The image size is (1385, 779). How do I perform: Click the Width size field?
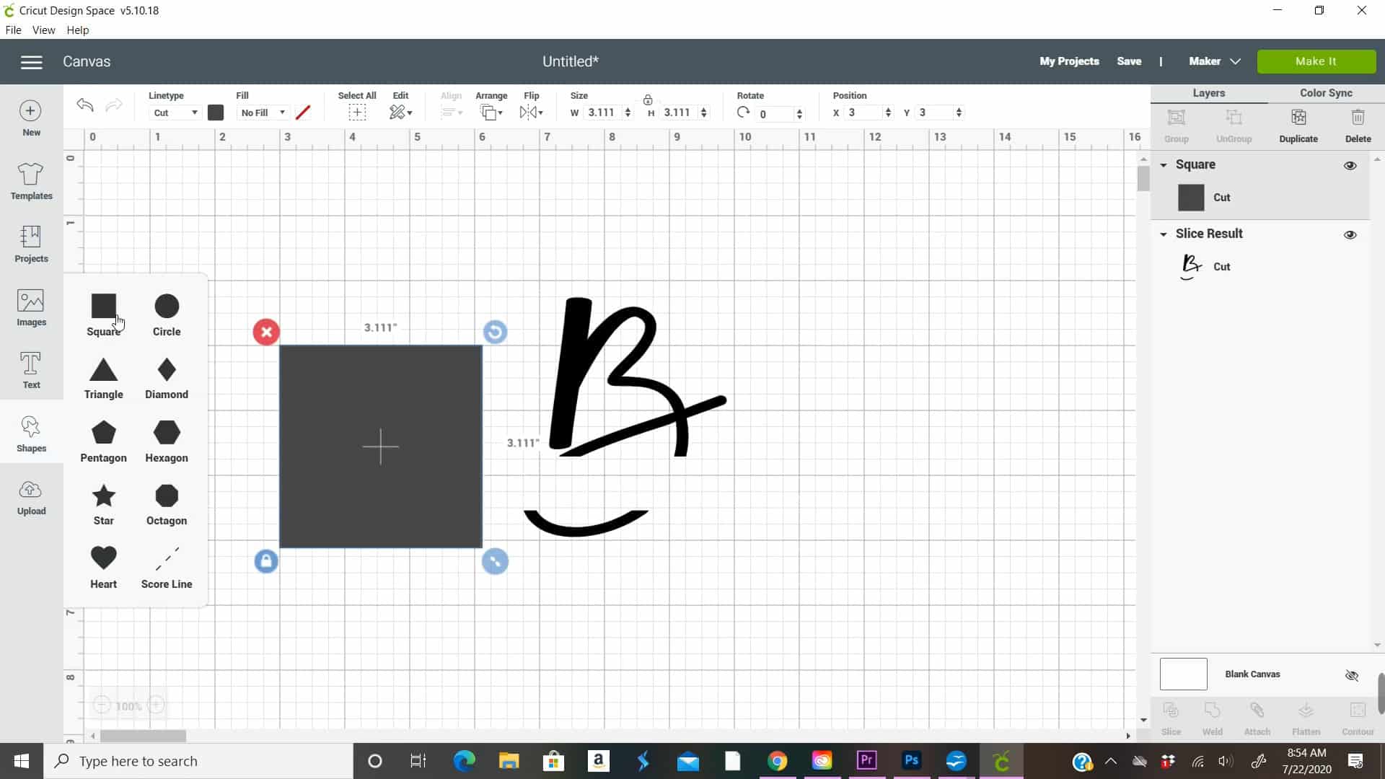[604, 113]
